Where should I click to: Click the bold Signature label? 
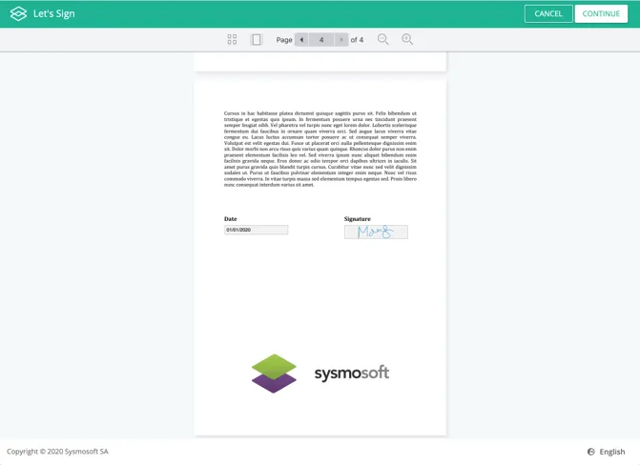pyautogui.click(x=358, y=219)
